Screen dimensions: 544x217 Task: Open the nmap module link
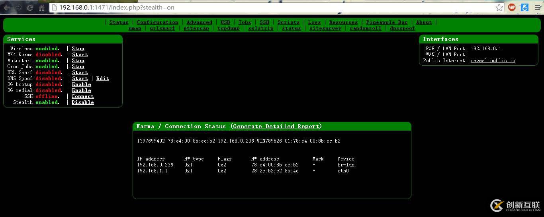pos(135,28)
